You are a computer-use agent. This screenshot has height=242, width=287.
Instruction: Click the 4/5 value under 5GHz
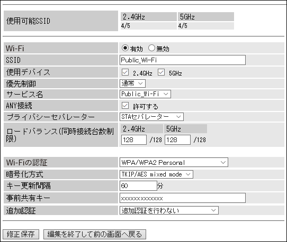point(183,26)
